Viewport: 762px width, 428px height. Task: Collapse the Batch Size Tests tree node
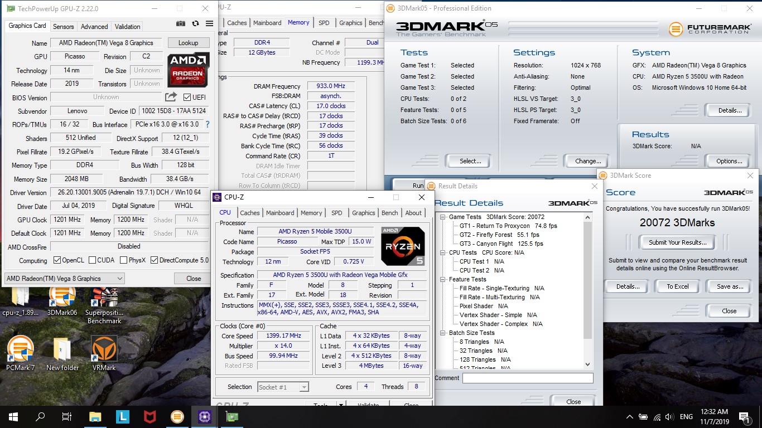[443, 333]
